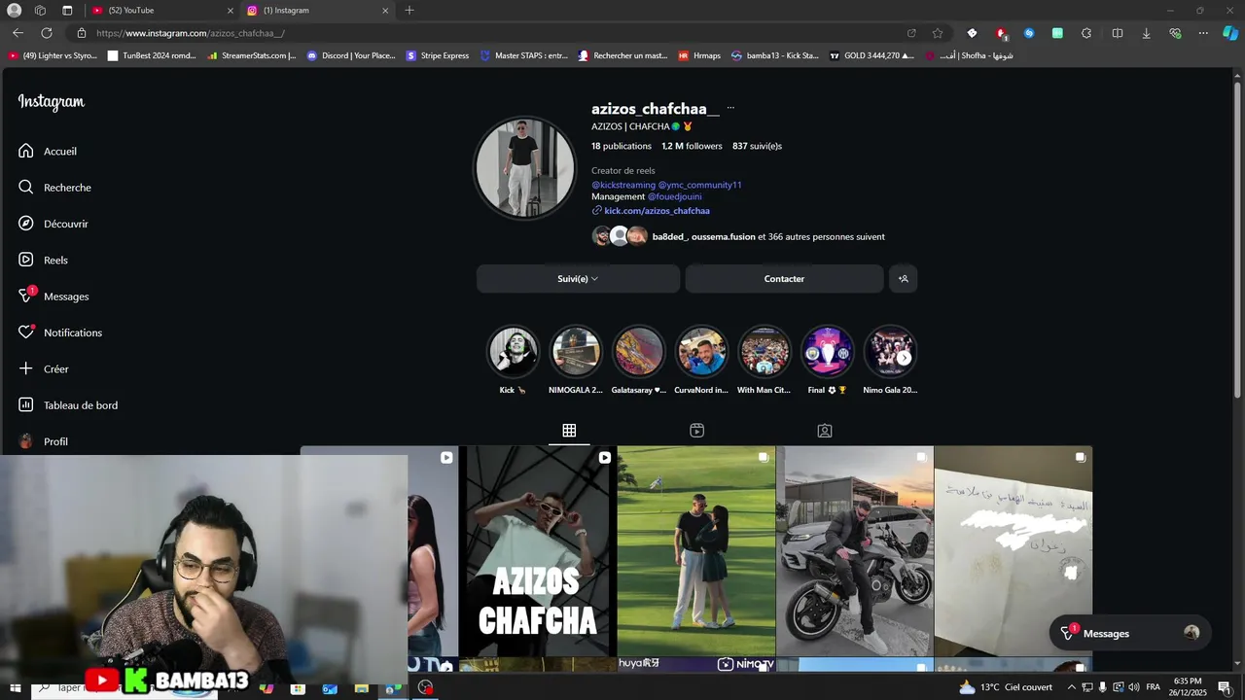
Task: Click the Créer plus item
Action: click(44, 368)
